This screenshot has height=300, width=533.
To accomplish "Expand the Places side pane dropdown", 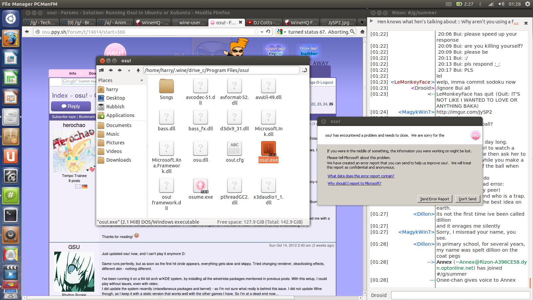I will tap(142, 80).
